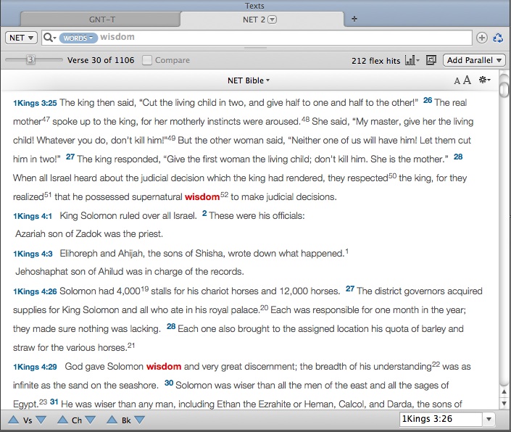The width and height of the screenshot is (511, 432).
Task: Add a new tab with plus button
Action: click(x=354, y=19)
